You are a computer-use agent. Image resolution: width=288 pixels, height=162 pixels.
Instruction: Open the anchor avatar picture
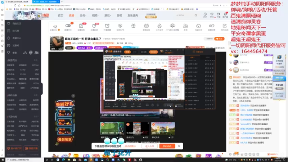pyautogui.click(x=57, y=43)
